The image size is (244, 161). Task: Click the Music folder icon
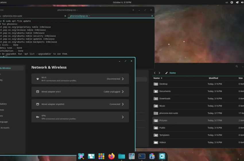pos(156,106)
